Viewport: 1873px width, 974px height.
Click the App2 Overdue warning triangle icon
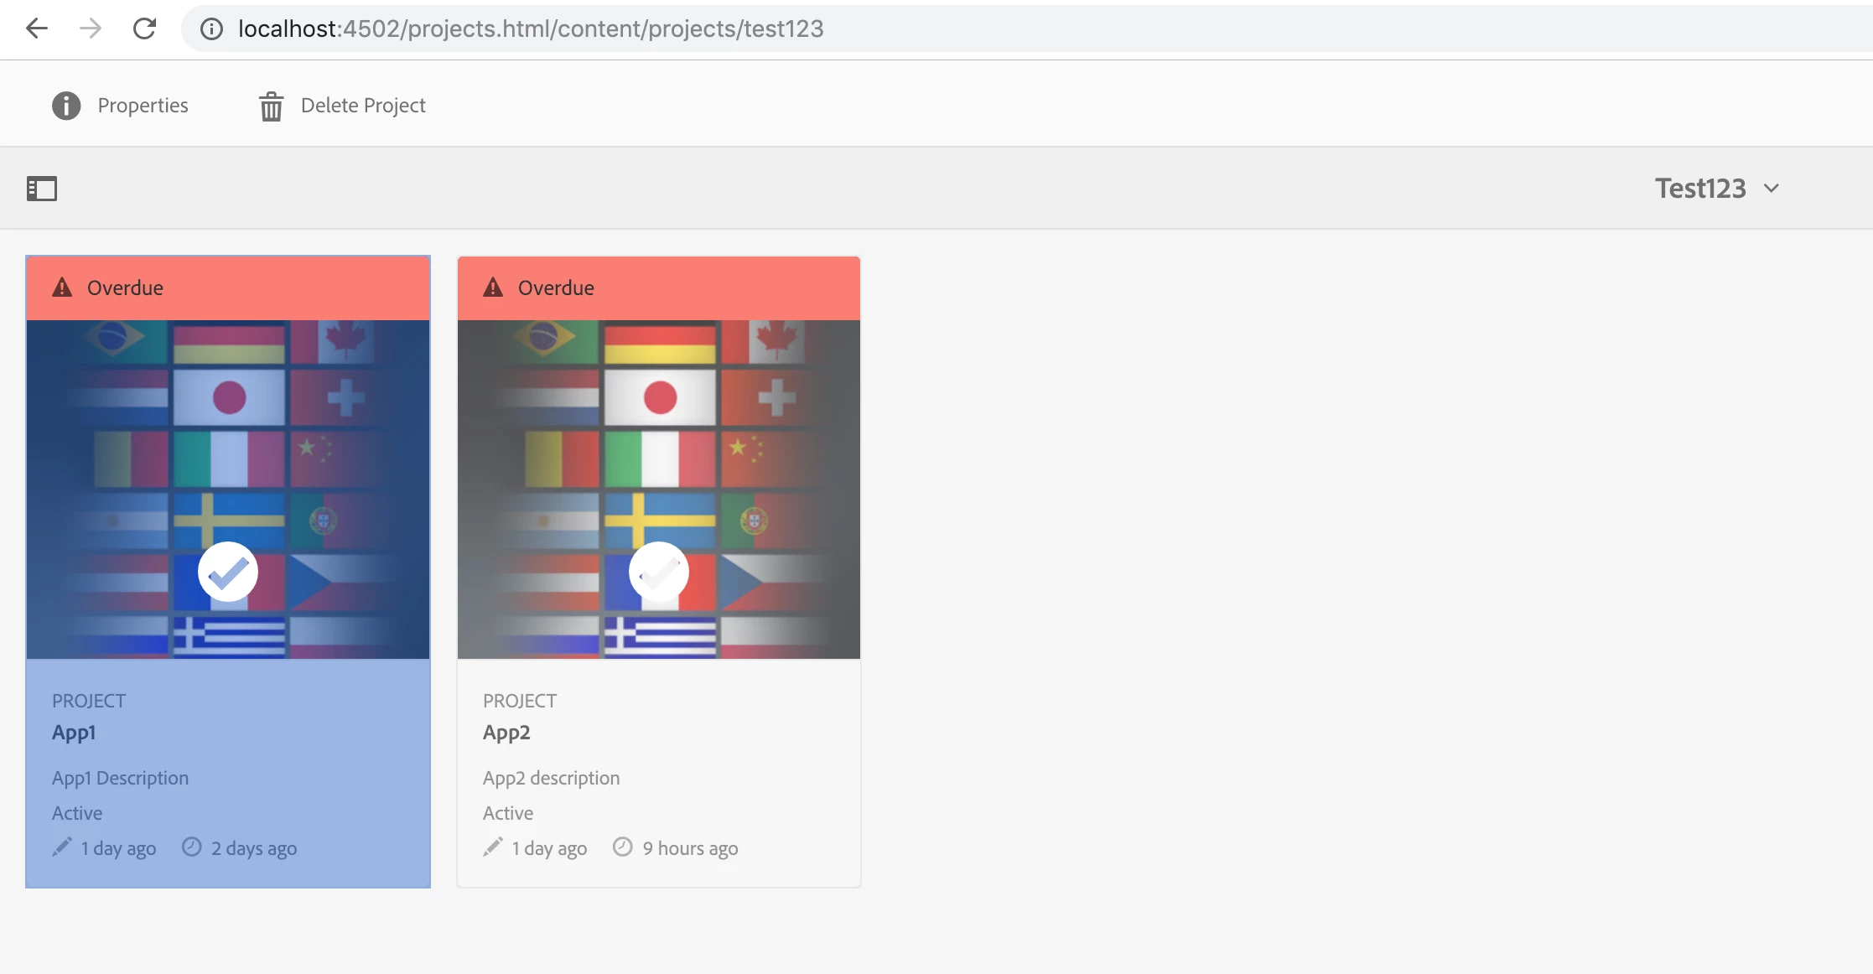click(x=493, y=288)
